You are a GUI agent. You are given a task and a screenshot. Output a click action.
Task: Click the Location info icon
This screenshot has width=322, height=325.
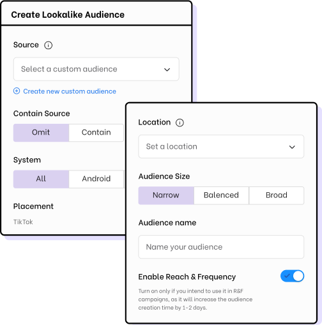pyautogui.click(x=180, y=123)
